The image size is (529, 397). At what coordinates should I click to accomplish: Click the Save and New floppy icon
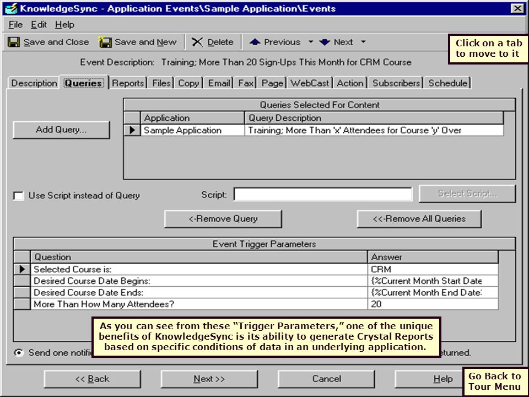pos(105,42)
